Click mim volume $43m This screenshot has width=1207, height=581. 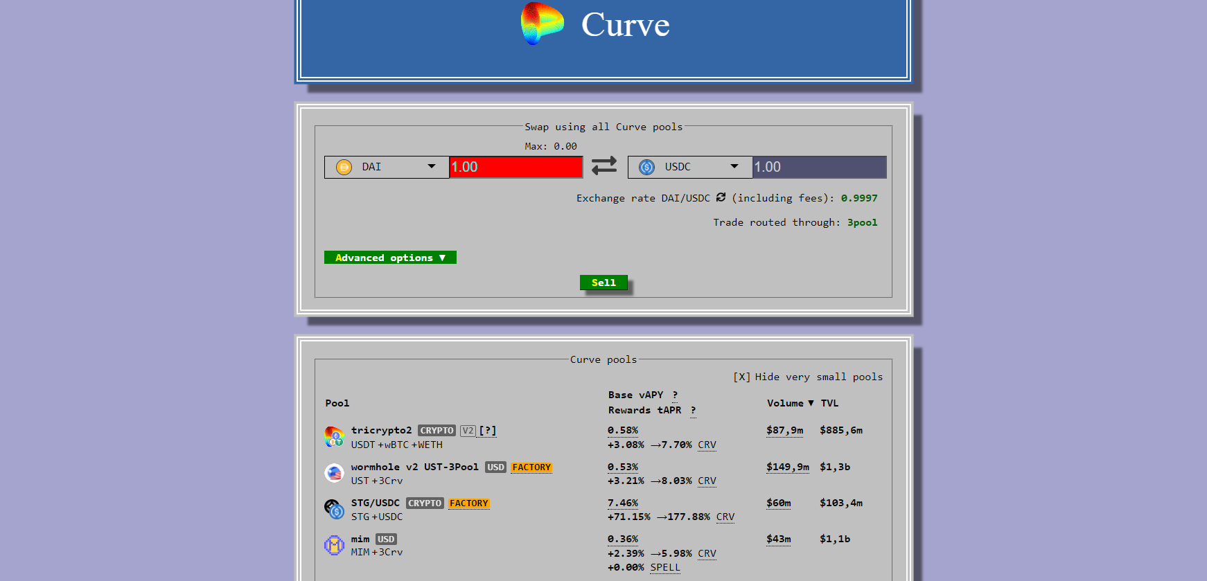779,539
